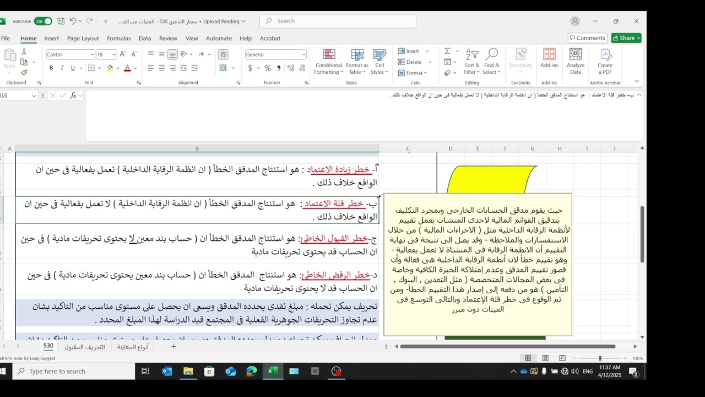This screenshot has height=397, width=705.
Task: Open the General number format dropdown
Action: [303, 55]
